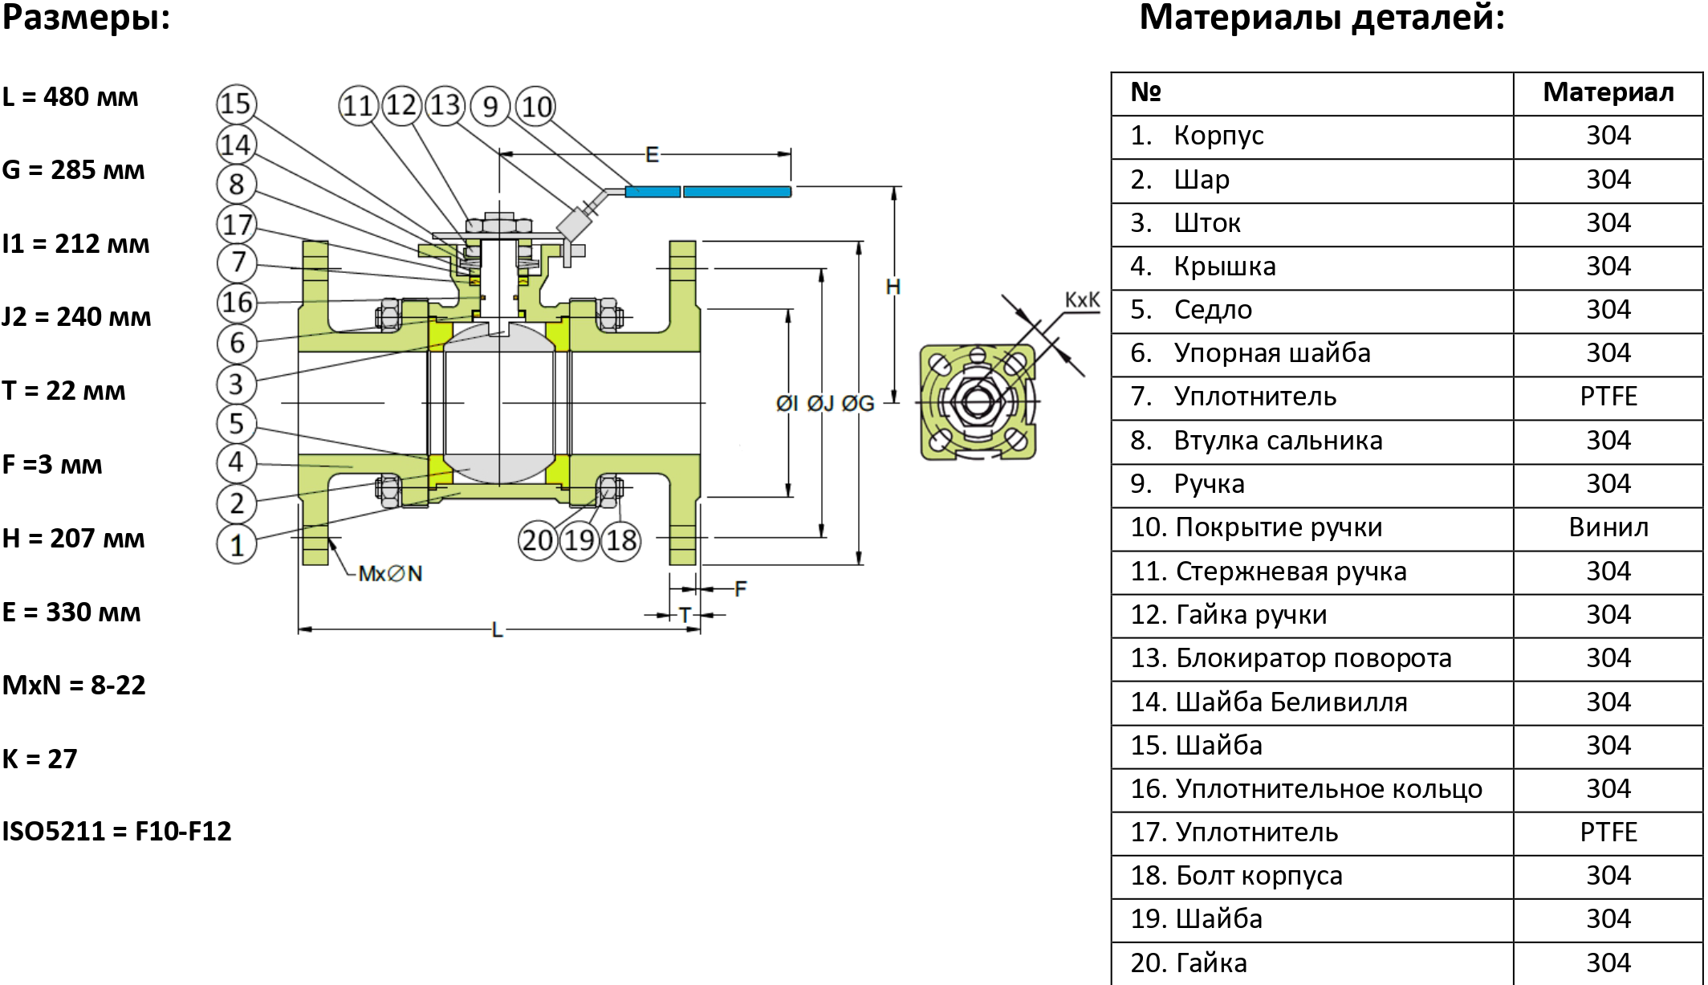Click callout circle number 10

[x=536, y=106]
